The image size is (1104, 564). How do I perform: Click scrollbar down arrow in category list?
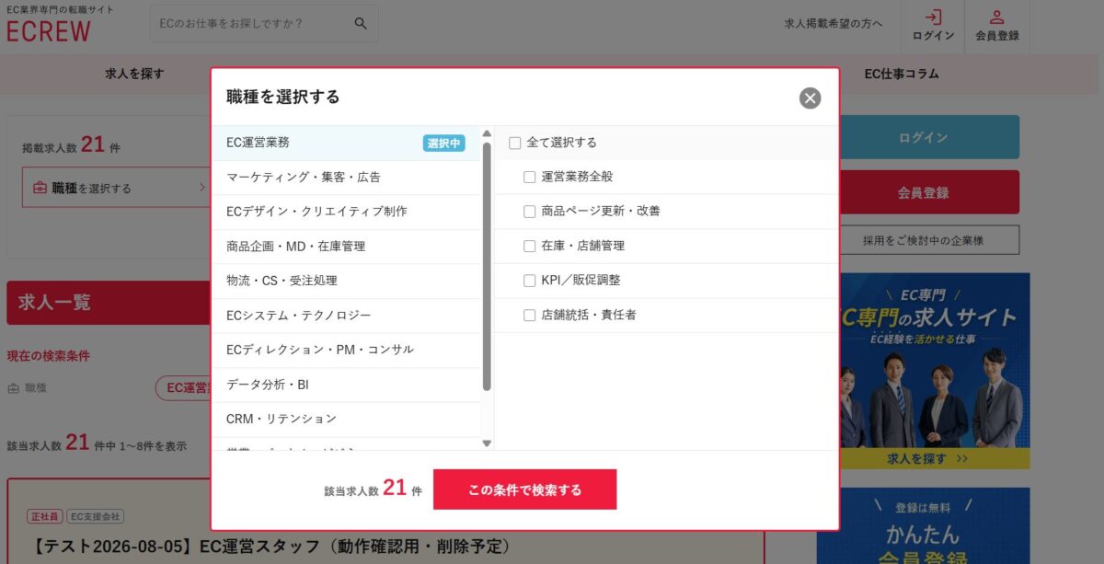[487, 443]
